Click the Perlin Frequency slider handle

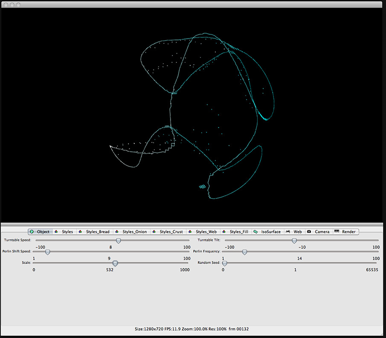click(244, 252)
